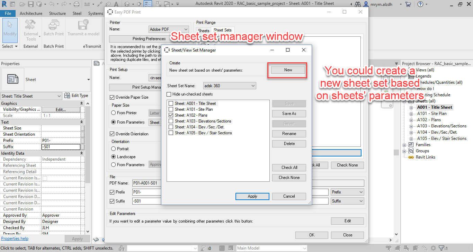Click New to create a sheet set
The width and height of the screenshot is (473, 252).
click(x=288, y=70)
